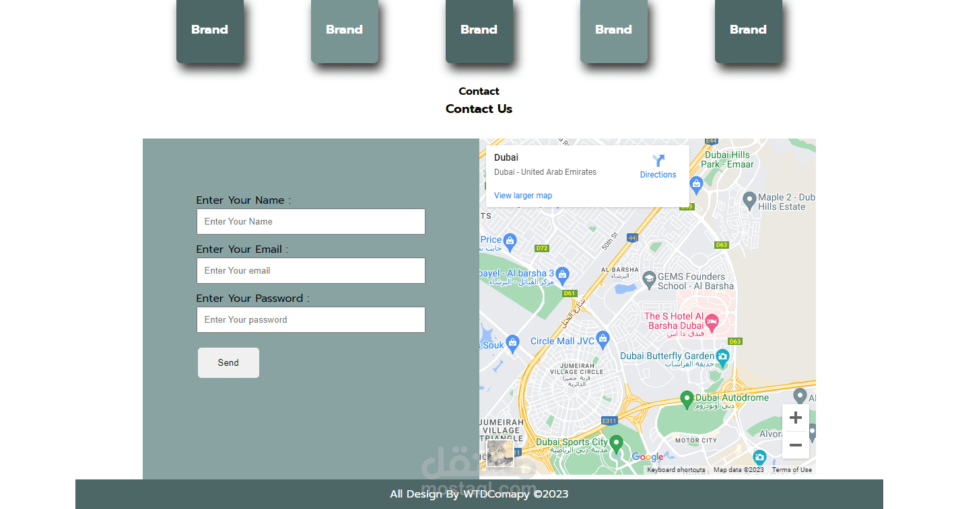Click the Dubai Hills Park - Emaar label

(727, 159)
